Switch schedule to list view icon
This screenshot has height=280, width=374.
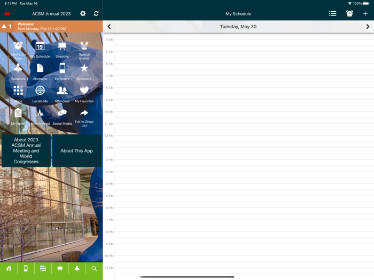point(332,13)
